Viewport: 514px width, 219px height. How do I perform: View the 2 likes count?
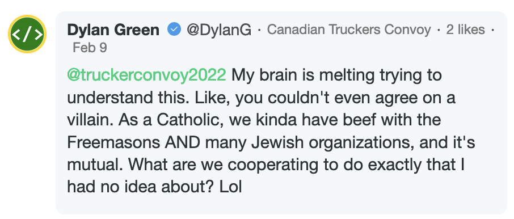465,30
